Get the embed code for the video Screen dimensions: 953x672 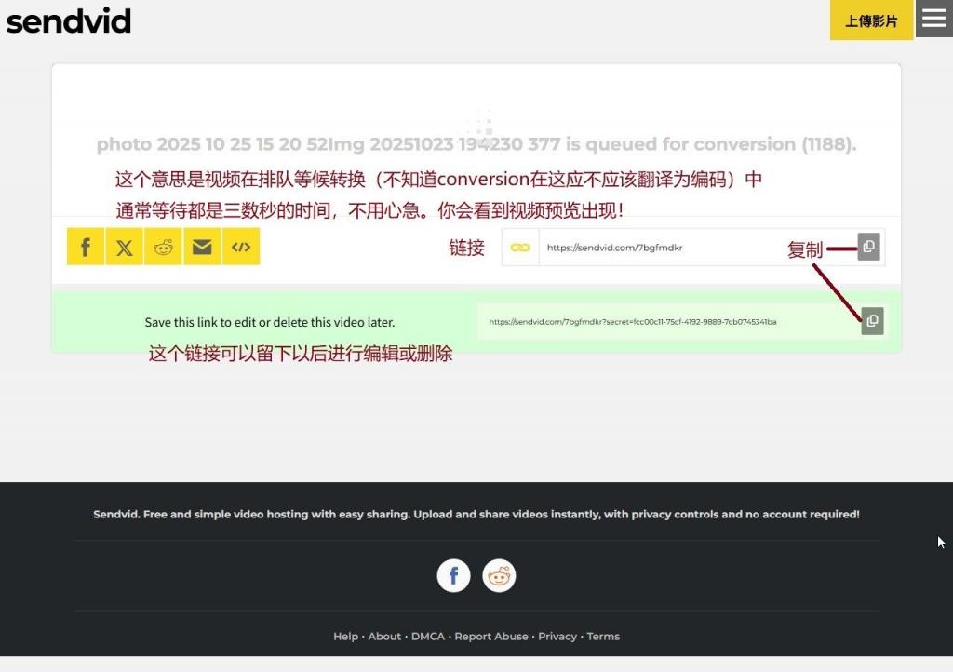pyautogui.click(x=241, y=247)
